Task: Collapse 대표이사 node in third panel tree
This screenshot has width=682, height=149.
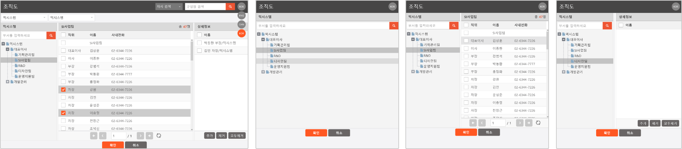Action: click(413, 40)
